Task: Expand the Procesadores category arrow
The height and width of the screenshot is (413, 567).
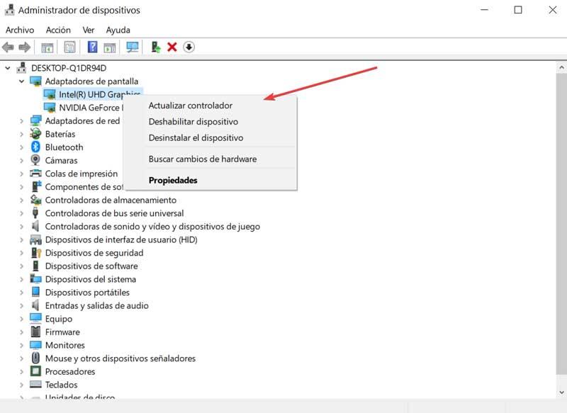Action: [x=21, y=372]
